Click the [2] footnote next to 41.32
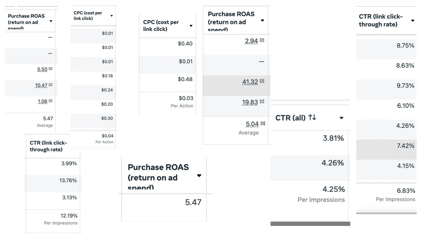424x238 pixels. pyautogui.click(x=262, y=81)
